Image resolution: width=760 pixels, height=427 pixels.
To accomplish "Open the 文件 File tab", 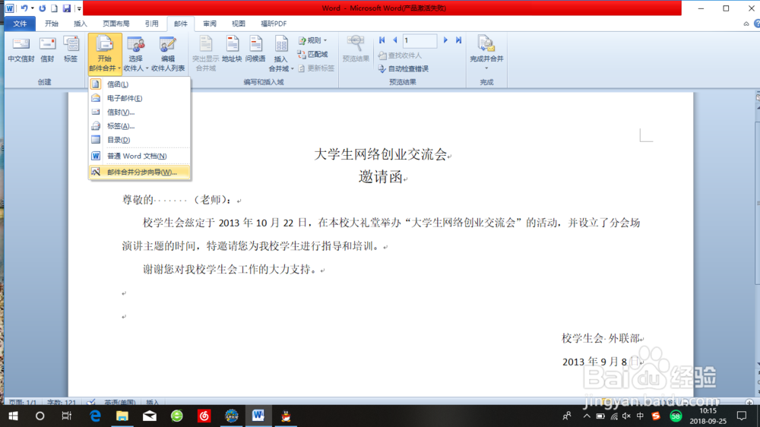I will tap(20, 24).
